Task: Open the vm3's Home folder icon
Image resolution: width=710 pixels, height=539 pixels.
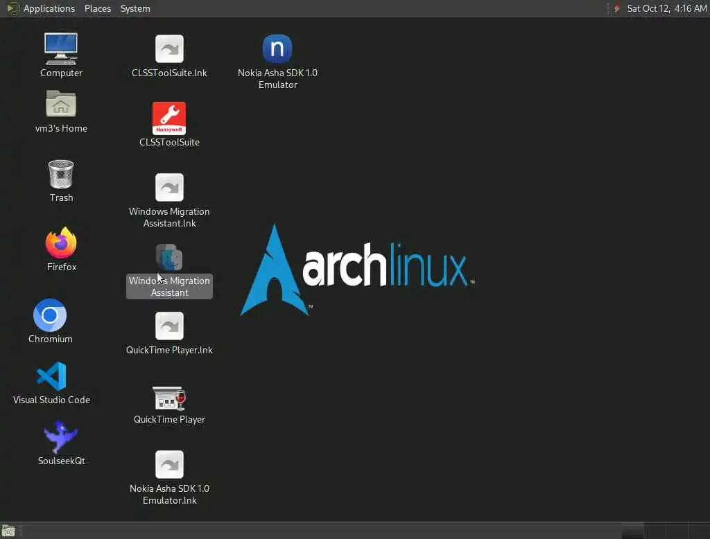Action: point(61,104)
